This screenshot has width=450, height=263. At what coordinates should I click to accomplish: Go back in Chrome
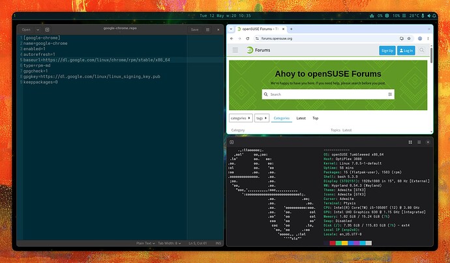(x=232, y=38)
